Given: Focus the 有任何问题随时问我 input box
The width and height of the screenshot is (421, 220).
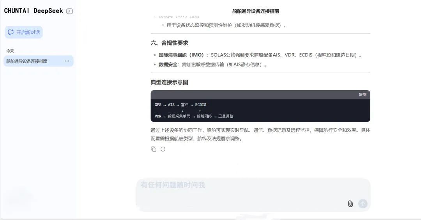Looking at the screenshot, I should pyautogui.click(x=253, y=195).
